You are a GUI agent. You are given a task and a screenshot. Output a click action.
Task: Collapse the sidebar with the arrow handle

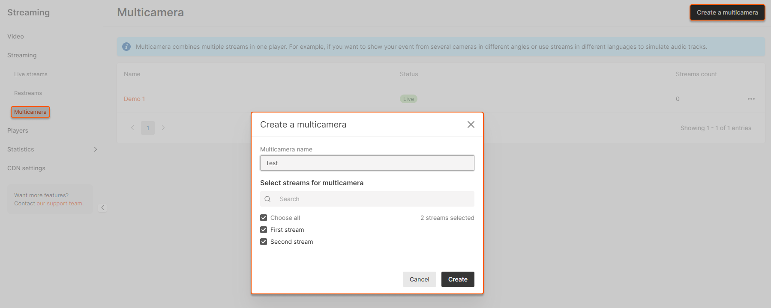pos(102,208)
